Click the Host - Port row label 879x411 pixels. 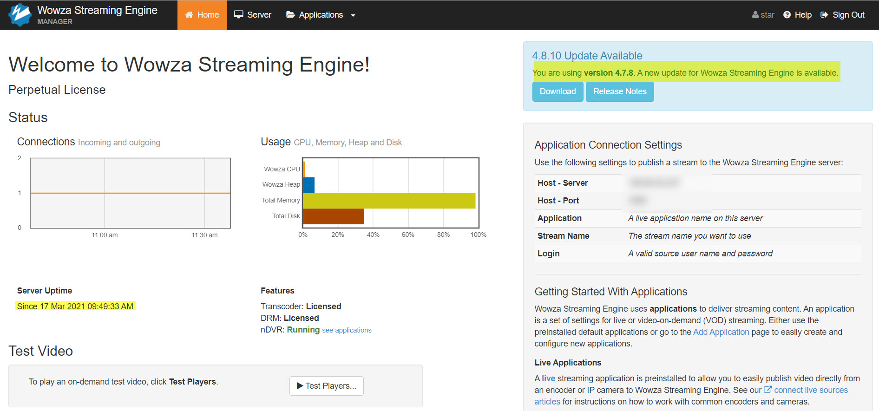[x=558, y=201]
